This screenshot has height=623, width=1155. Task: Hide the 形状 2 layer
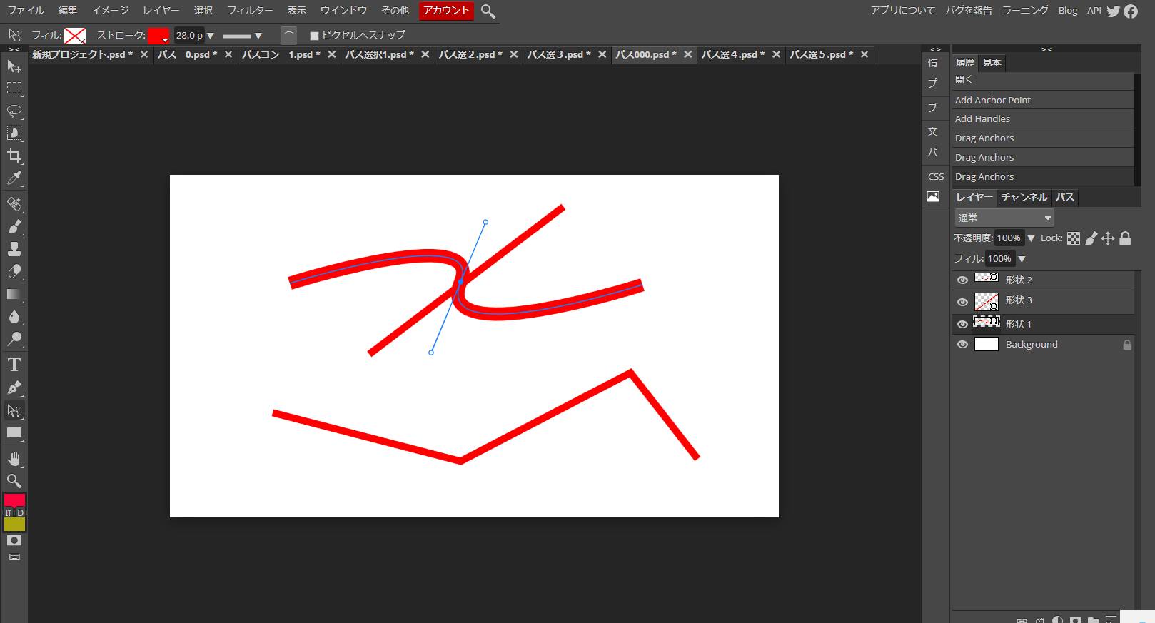coord(962,280)
